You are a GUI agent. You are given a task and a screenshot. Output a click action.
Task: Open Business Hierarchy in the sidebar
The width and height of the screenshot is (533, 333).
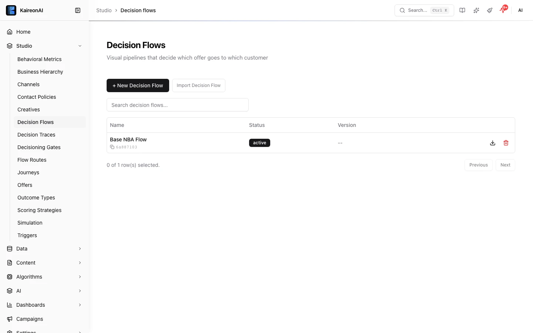click(50, 72)
